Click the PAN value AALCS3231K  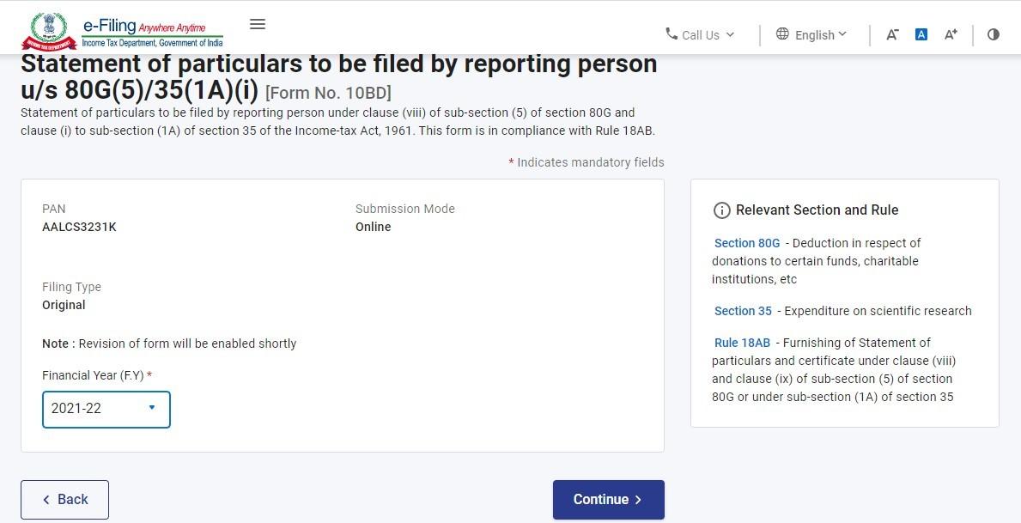[x=79, y=227]
